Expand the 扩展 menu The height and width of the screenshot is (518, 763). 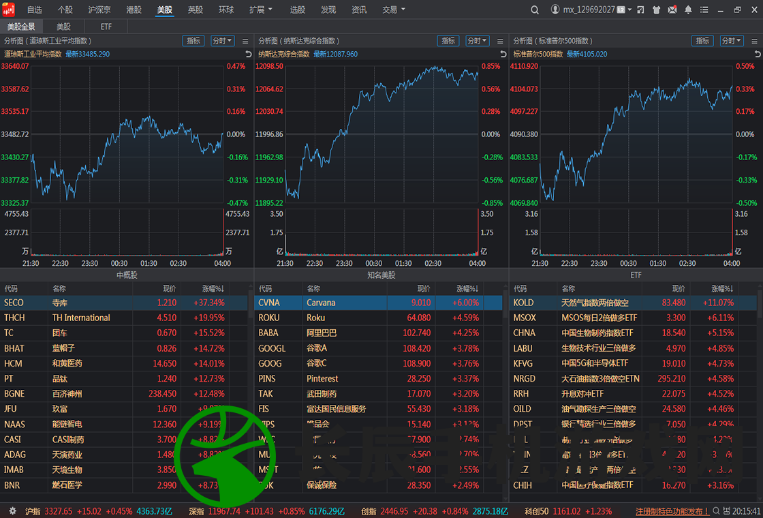coord(261,10)
